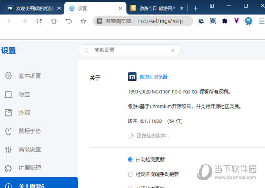Image resolution: width=265 pixels, height=188 pixels.
Task: Click the Maxthon 6 logo in About
Action: point(132,77)
